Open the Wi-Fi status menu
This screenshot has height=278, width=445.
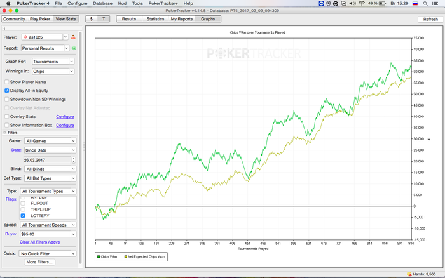click(361, 3)
